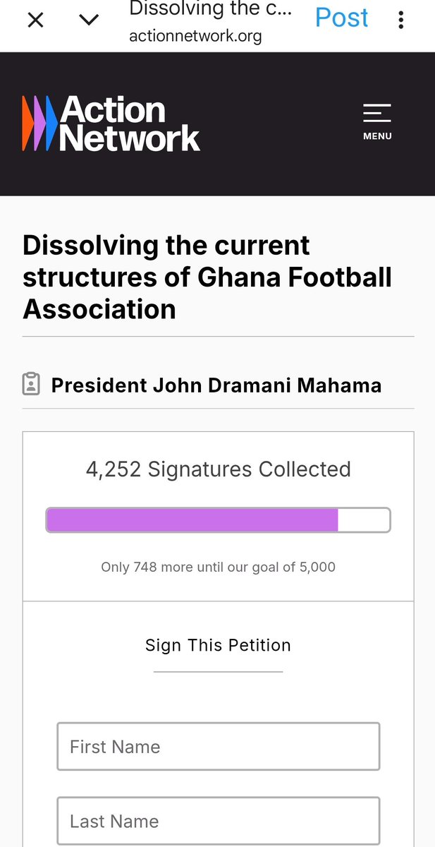Tap the blue Post link
The height and width of the screenshot is (847, 435).
(x=341, y=18)
